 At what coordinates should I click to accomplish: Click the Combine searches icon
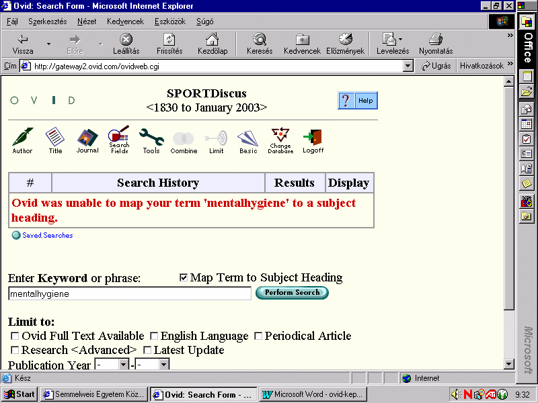[x=184, y=142]
